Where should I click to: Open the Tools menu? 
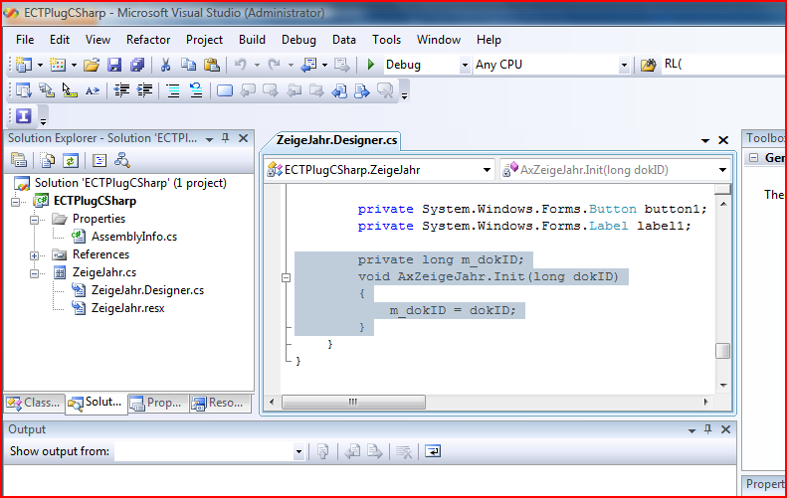point(386,40)
